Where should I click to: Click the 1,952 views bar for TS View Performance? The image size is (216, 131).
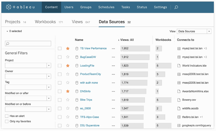pos(135,49)
